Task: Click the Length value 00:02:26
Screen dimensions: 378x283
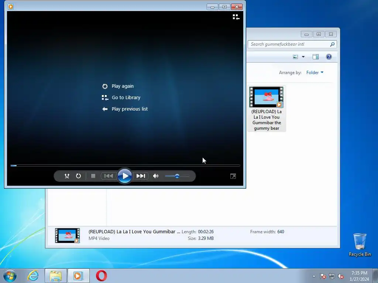Action: [206, 232]
